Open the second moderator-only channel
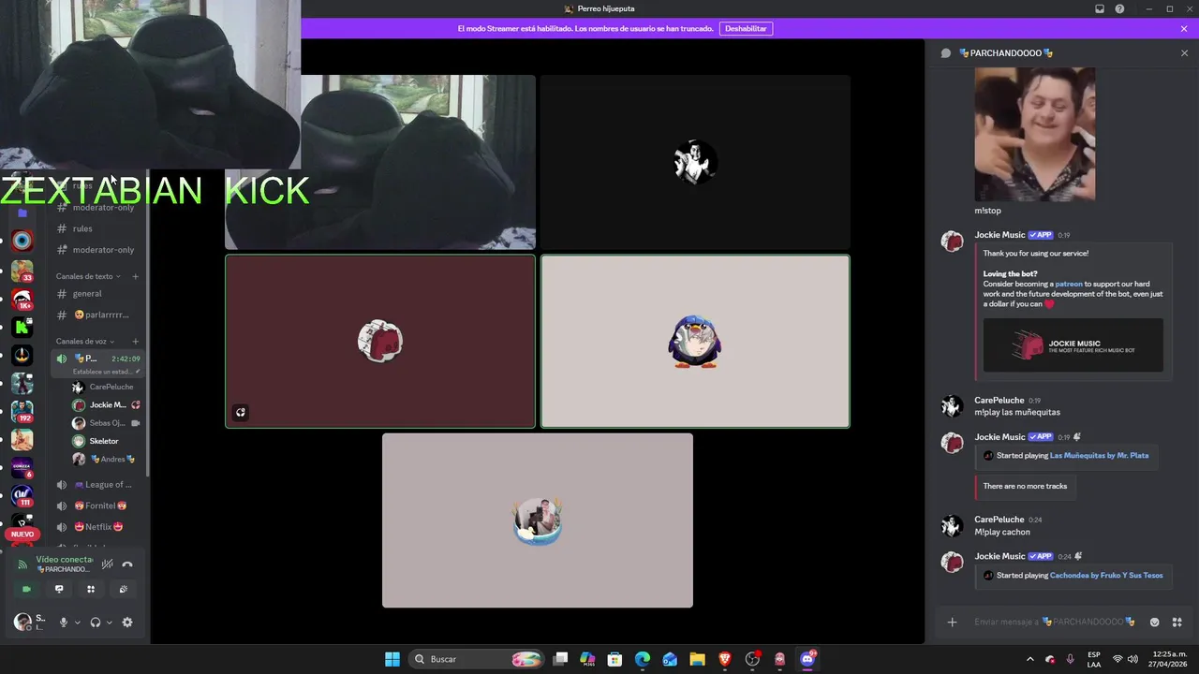This screenshot has width=1199, height=674. [x=97, y=250]
